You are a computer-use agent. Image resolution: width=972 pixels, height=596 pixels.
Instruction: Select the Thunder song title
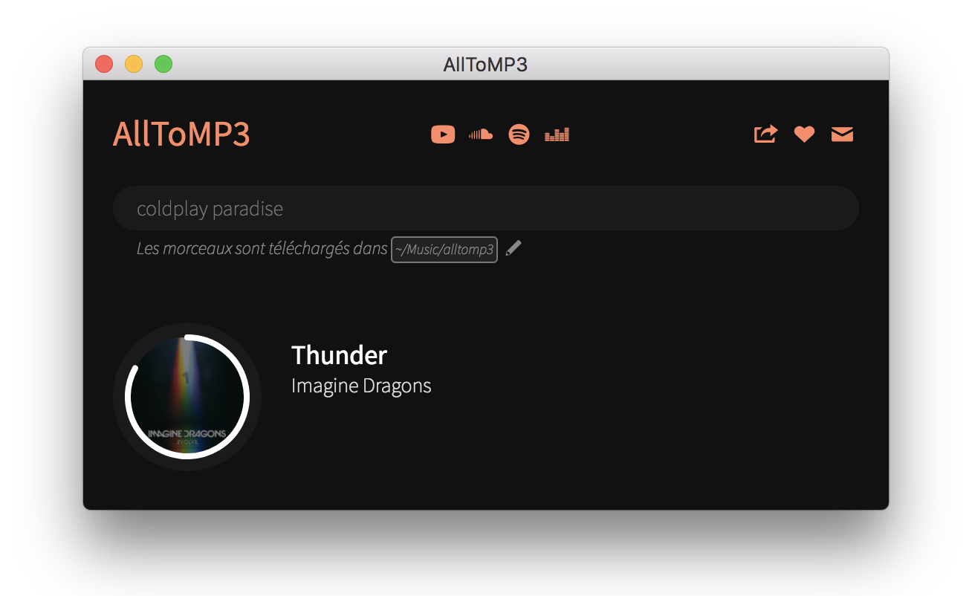tap(339, 355)
